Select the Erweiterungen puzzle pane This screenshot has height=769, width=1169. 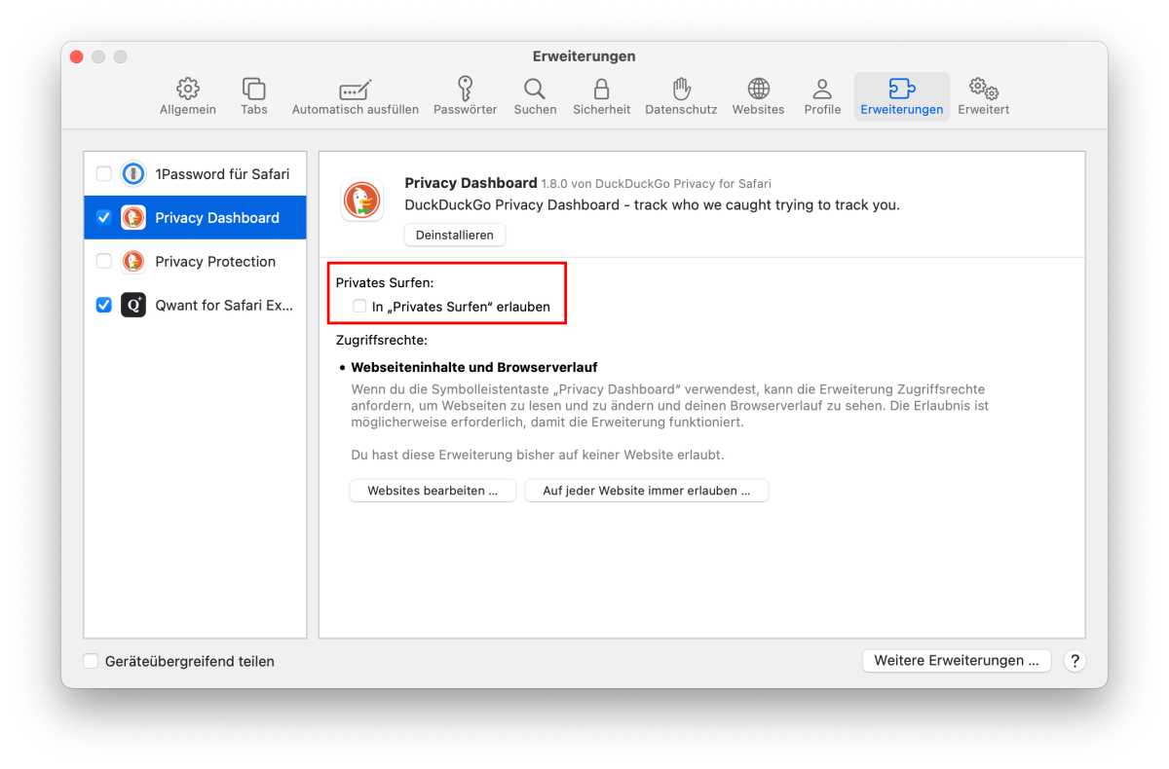[902, 97]
